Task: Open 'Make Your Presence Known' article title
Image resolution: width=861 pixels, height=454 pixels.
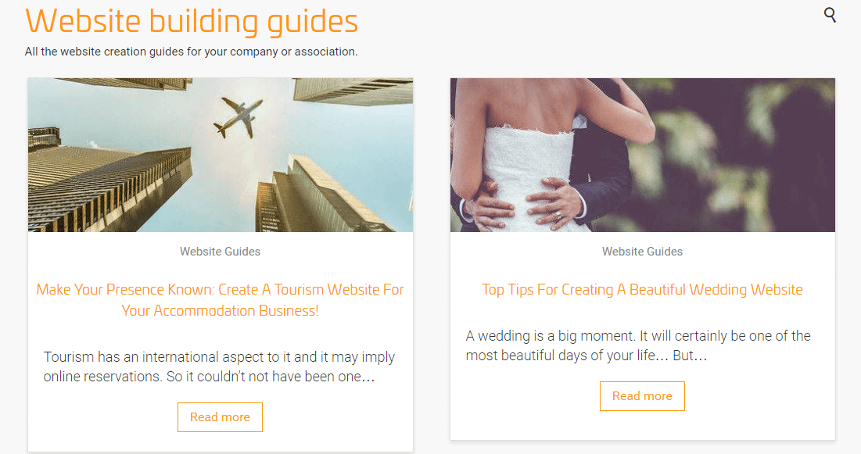Action: pos(221,300)
